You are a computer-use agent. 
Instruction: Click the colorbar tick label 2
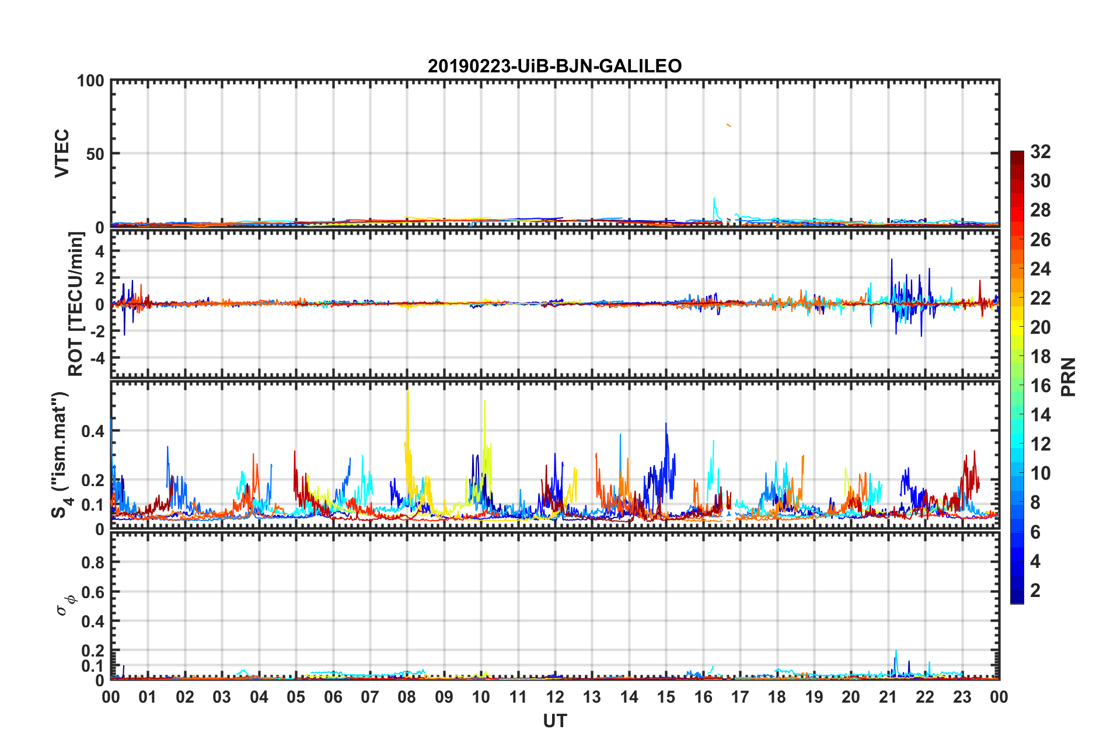click(1035, 591)
